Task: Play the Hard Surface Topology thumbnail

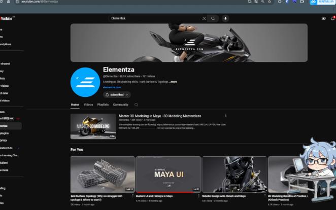Action: 103,174
